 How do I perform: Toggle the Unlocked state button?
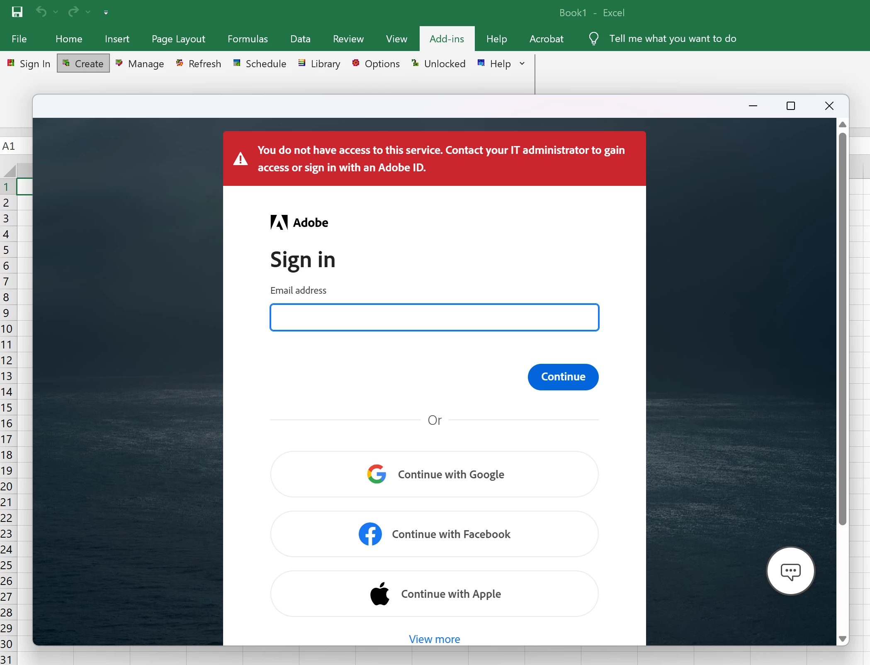pyautogui.click(x=438, y=63)
